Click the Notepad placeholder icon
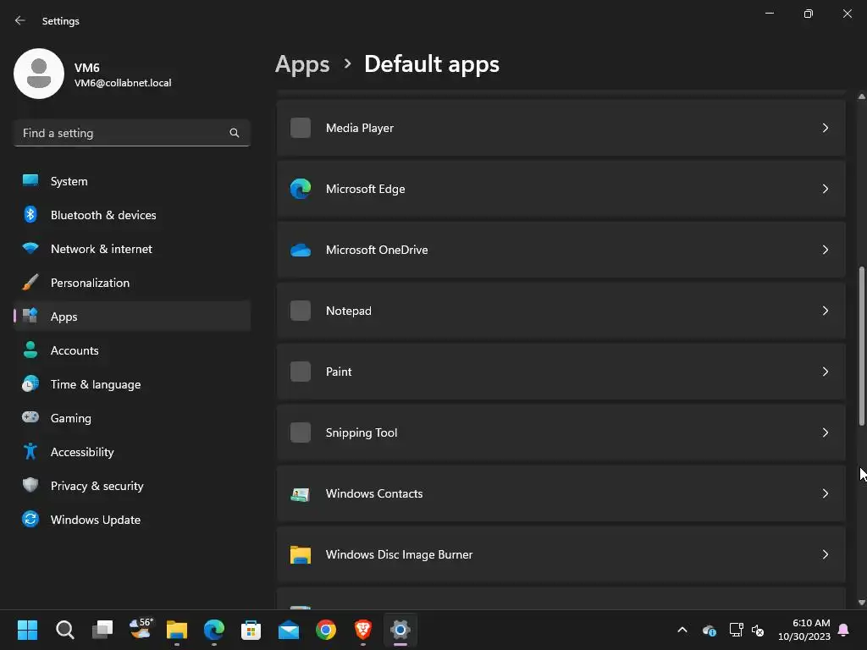 301,311
